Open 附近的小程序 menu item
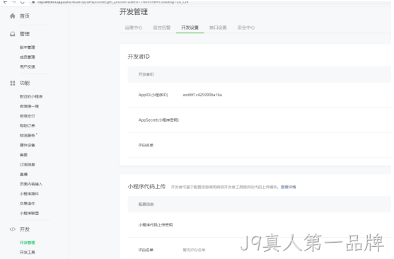This screenshot has width=394, height=259. tap(31, 96)
